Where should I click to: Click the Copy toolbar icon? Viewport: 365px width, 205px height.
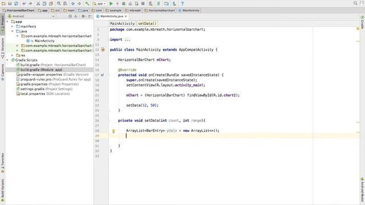tap(44, 3)
